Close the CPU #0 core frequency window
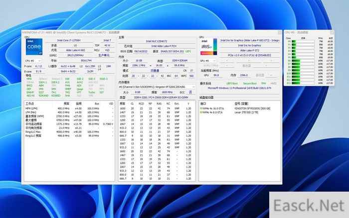The width and height of the screenshot is (349, 218). pyautogui.click(x=332, y=32)
